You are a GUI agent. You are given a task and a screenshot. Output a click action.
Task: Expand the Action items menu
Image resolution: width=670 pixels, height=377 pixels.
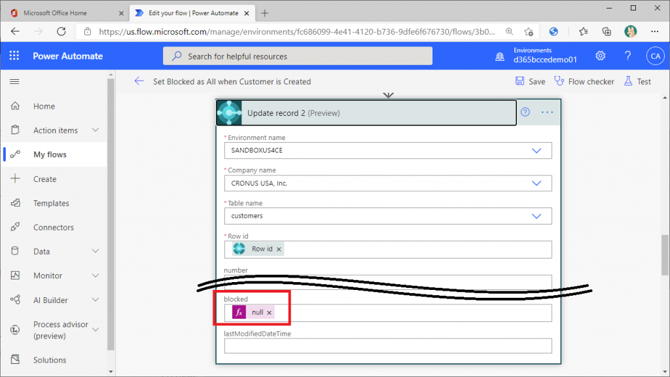96,130
